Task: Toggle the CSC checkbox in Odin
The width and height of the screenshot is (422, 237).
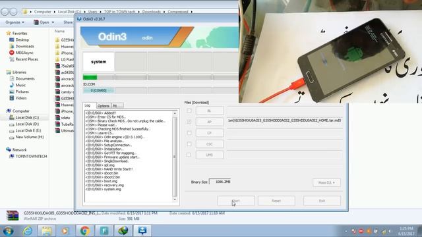Action: [x=189, y=144]
